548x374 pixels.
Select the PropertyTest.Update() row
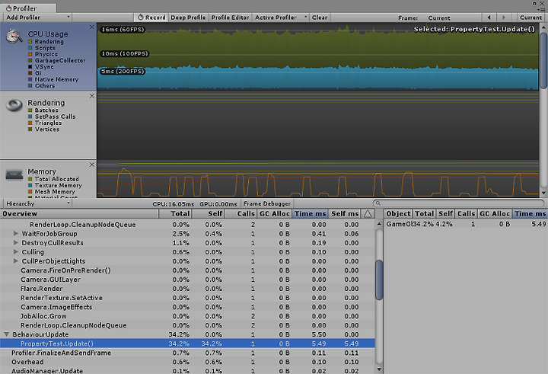(x=187, y=344)
